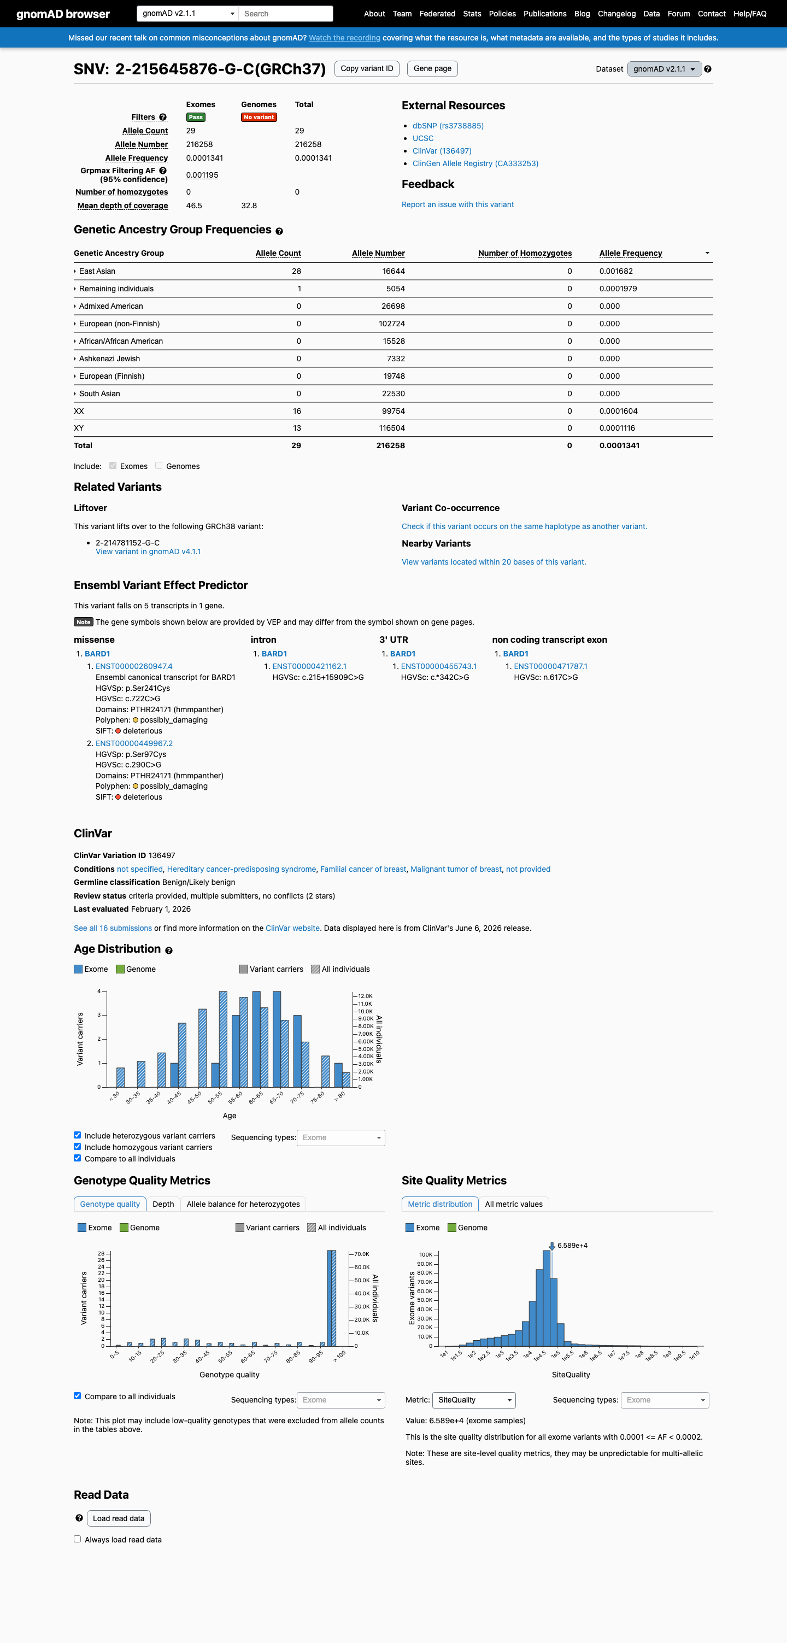Click Load read data button
The image size is (787, 1643).
(x=119, y=1518)
